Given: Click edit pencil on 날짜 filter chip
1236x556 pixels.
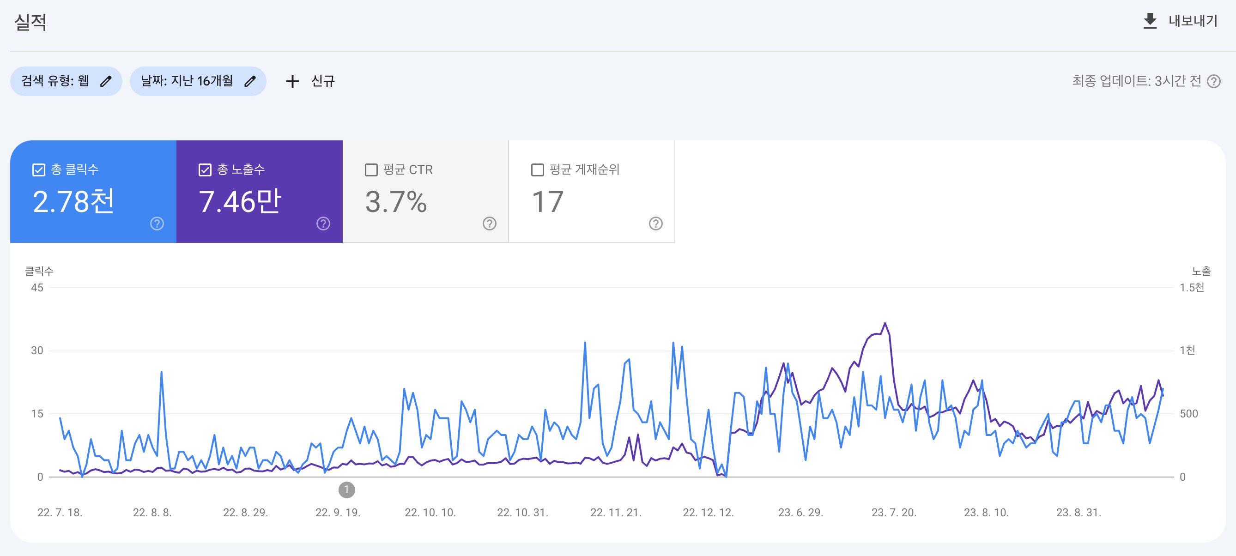Looking at the screenshot, I should [250, 81].
